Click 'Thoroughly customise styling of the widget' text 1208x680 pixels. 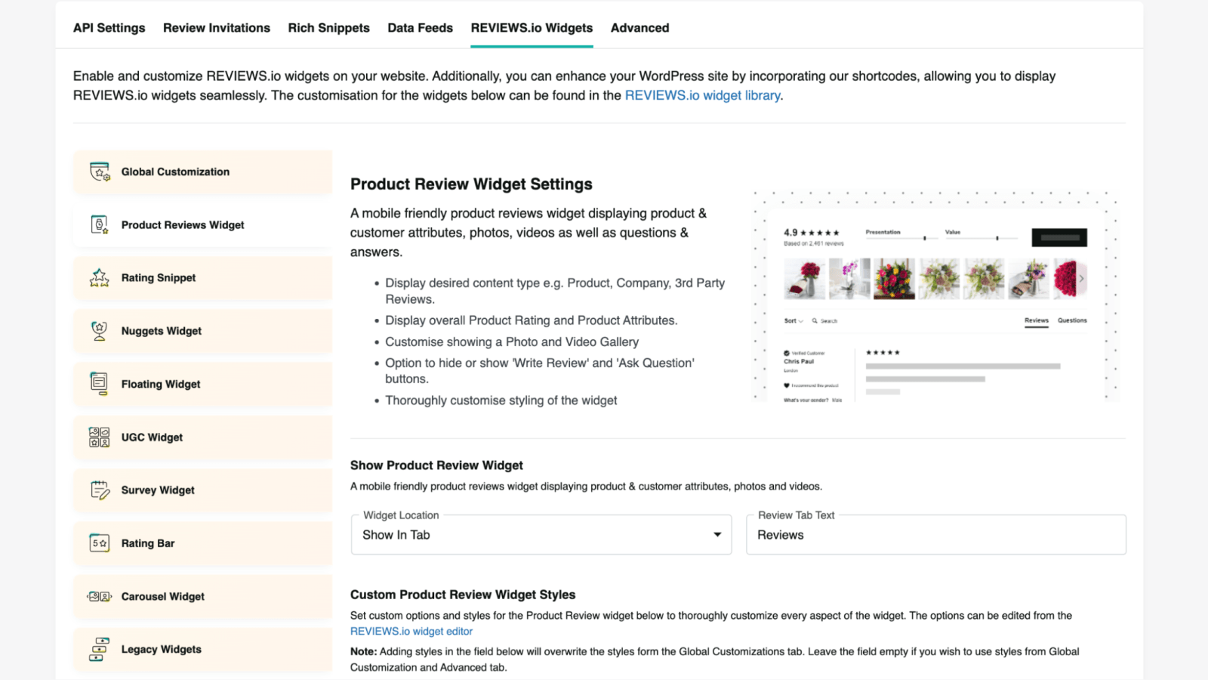(501, 400)
